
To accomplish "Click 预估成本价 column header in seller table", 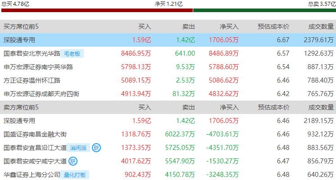I will click(x=273, y=107).
